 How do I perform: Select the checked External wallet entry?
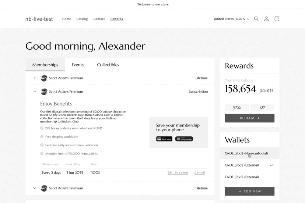242,165
